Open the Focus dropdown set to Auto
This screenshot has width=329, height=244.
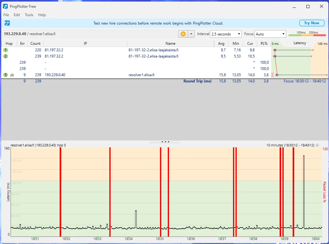pos(270,34)
